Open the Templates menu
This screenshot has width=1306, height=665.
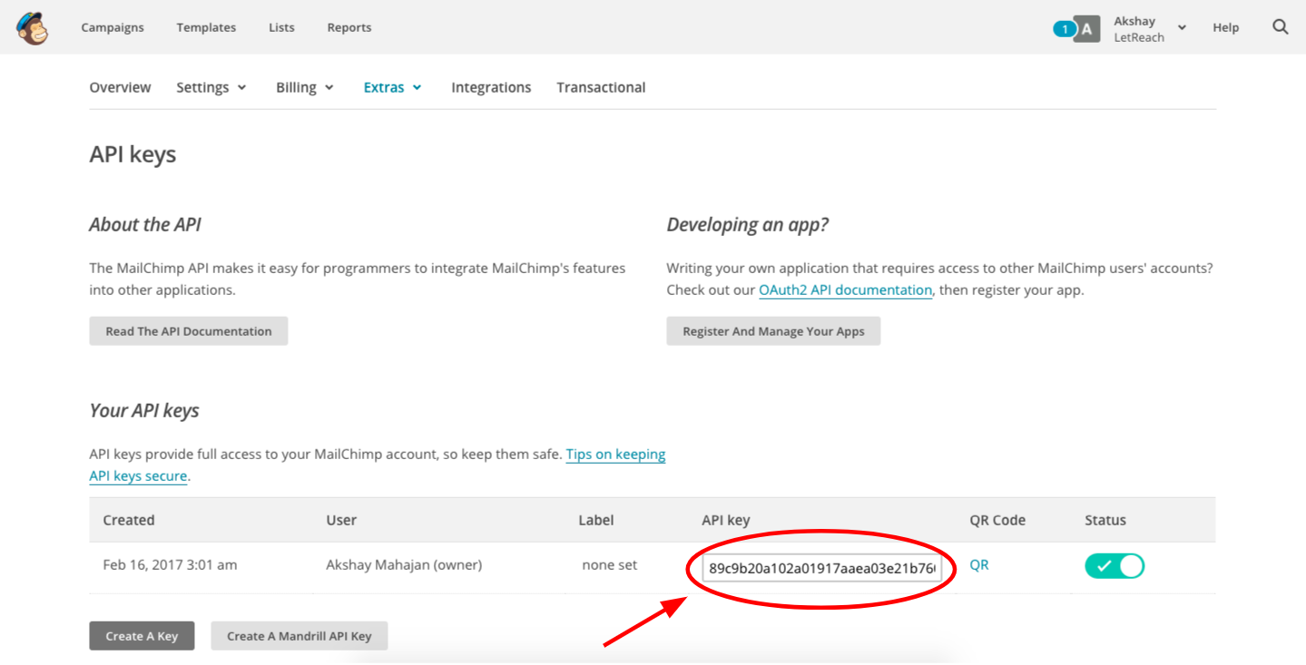206,27
